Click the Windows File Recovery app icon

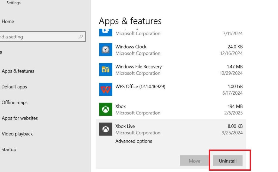106,70
